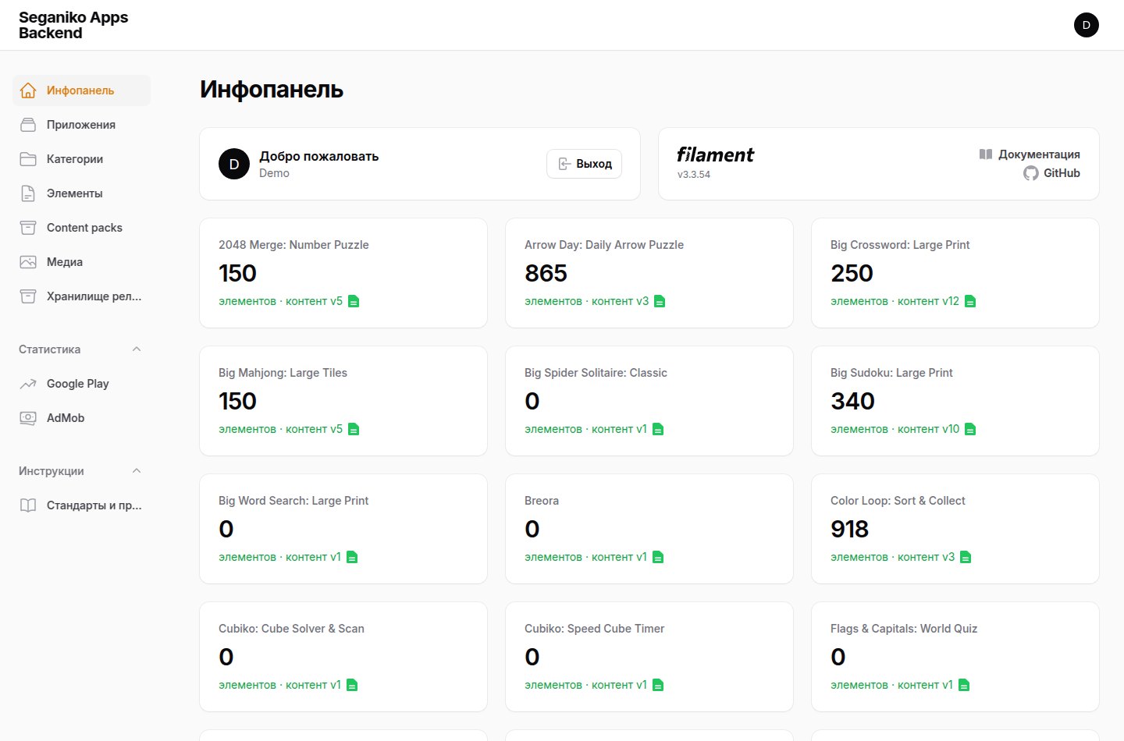Click the Seganiko Apps Backend title

tap(73, 25)
